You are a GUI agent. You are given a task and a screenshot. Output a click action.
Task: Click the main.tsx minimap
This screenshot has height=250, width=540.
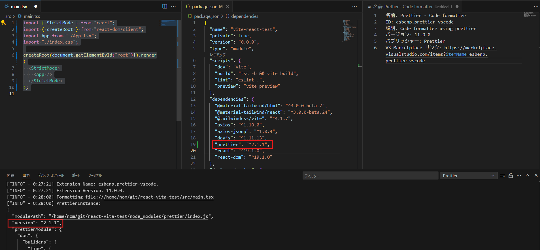pos(168,23)
